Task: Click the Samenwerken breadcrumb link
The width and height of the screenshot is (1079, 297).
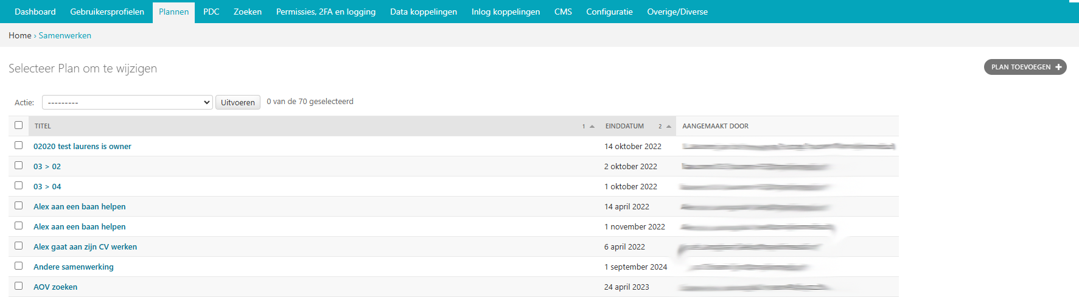Action: coord(65,35)
